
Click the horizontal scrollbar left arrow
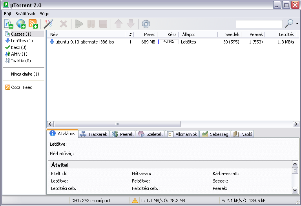click(x=50, y=124)
